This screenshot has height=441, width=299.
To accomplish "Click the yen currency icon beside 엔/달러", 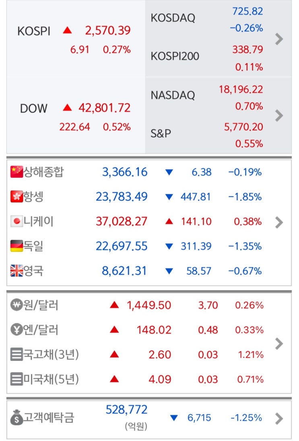I will pyautogui.click(x=16, y=330).
